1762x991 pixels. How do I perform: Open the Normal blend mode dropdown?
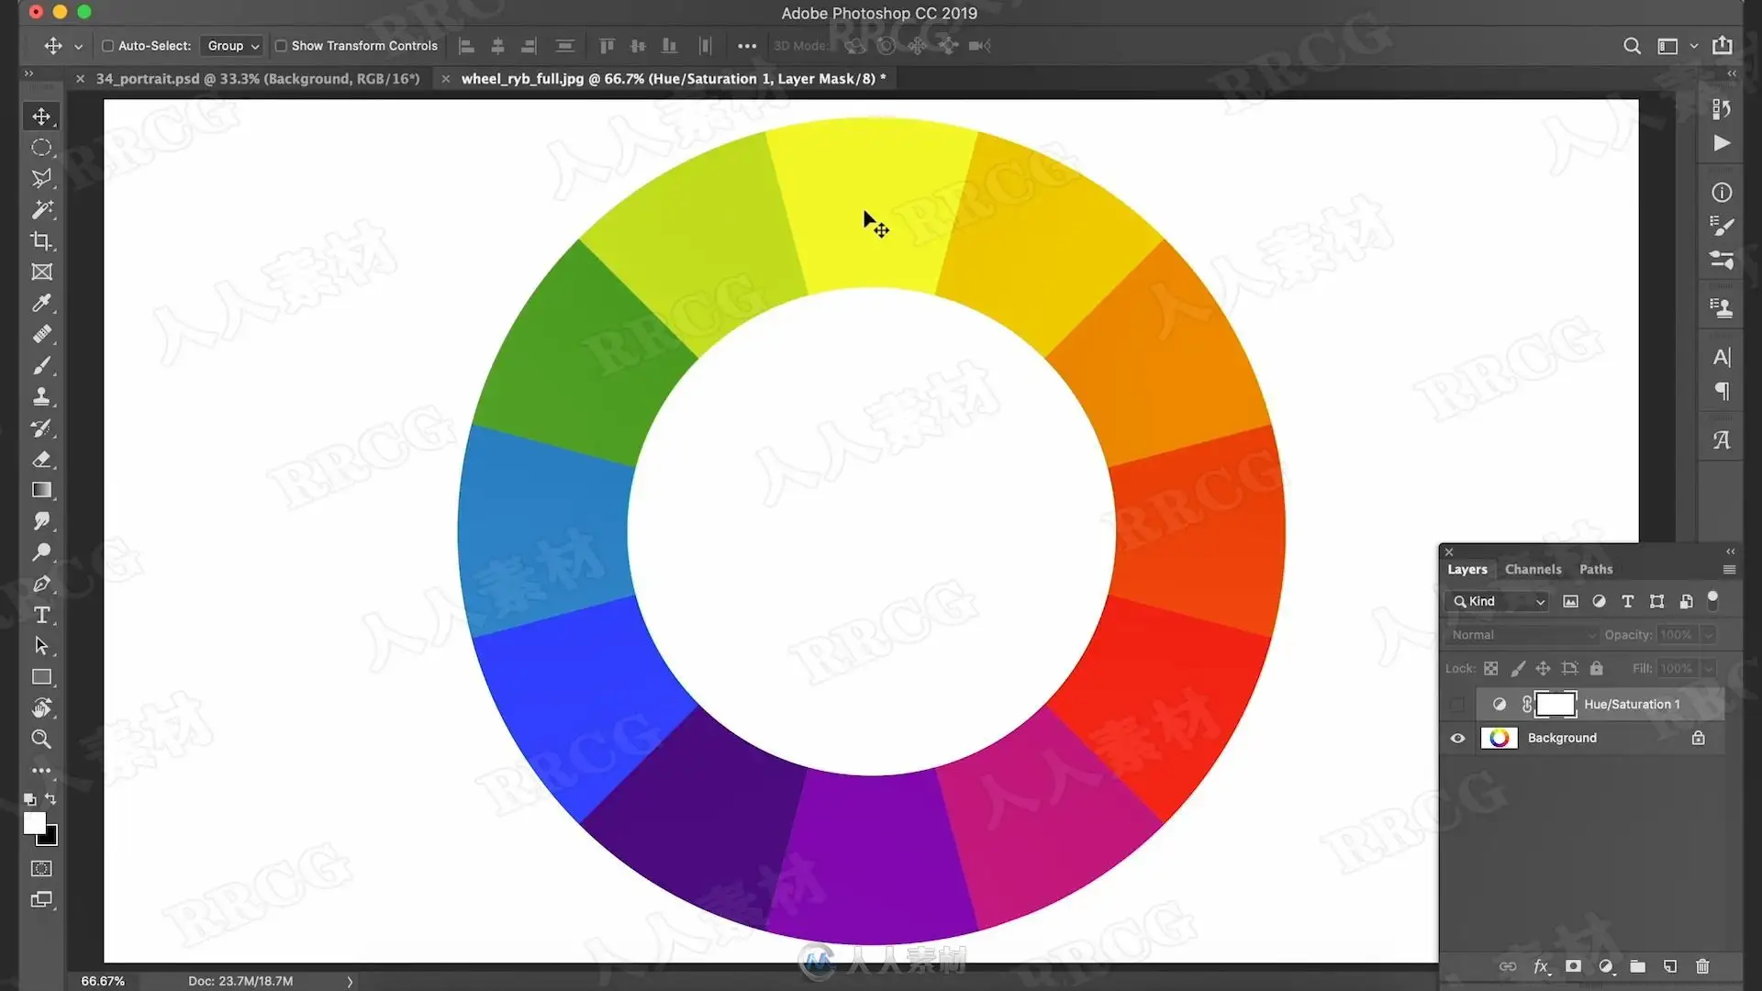pyautogui.click(x=1522, y=635)
